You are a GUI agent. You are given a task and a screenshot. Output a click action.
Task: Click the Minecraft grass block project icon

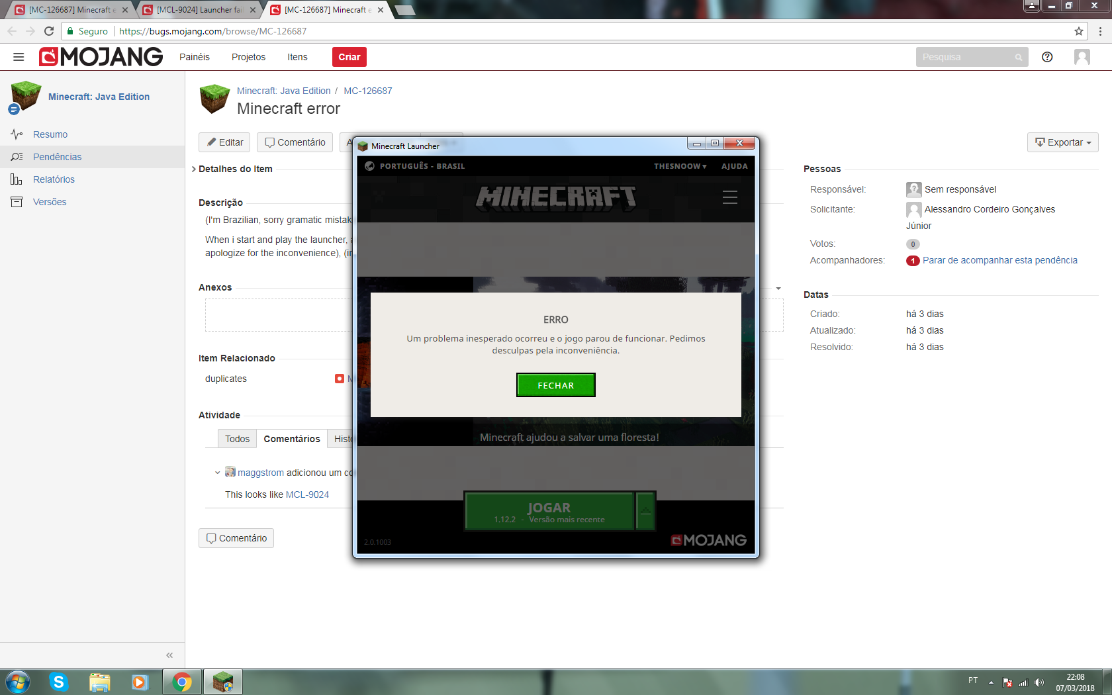point(214,99)
